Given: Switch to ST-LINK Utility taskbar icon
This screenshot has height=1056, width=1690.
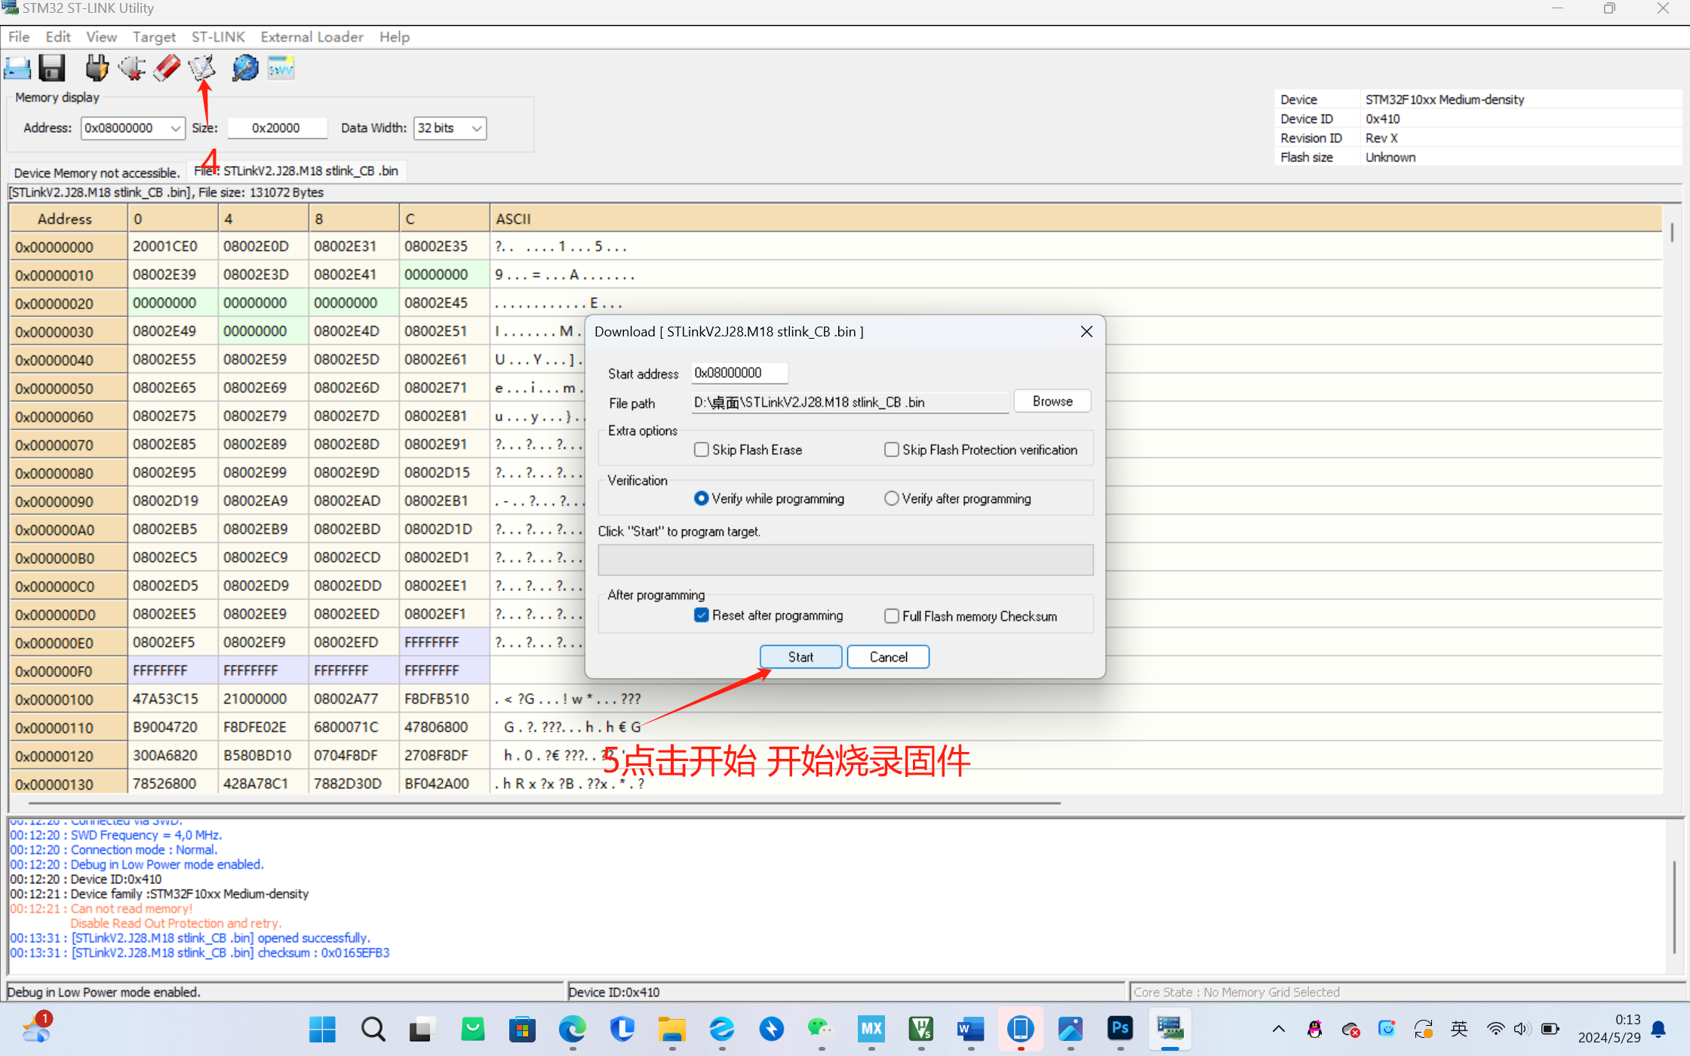Looking at the screenshot, I should click(x=1169, y=1029).
